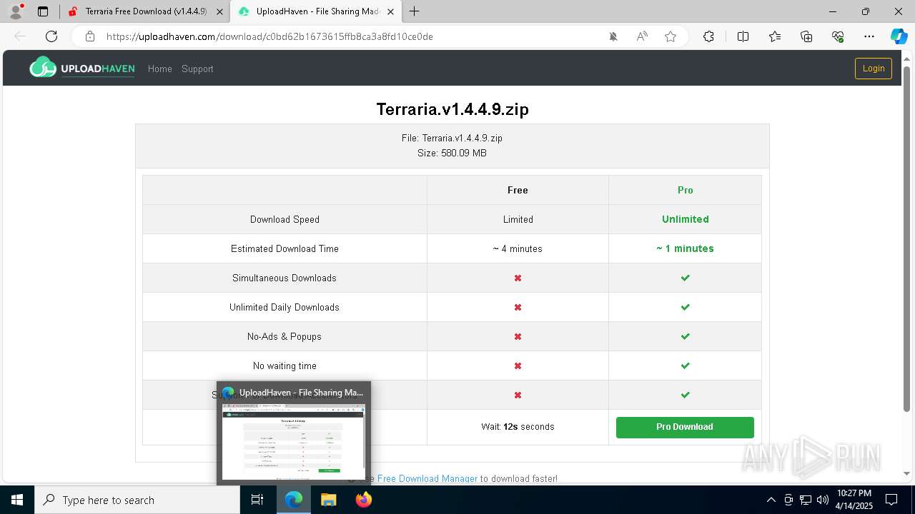Favorite this page with star icon
915x514 pixels.
tap(671, 36)
